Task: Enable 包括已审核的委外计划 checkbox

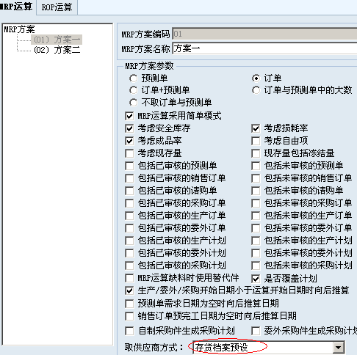Action: 129,253
